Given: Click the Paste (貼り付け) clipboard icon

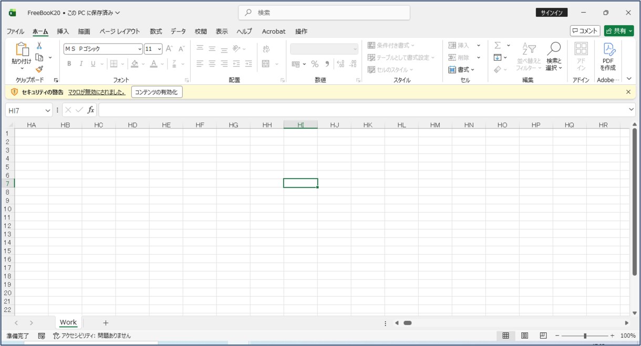Looking at the screenshot, I should click(22, 49).
